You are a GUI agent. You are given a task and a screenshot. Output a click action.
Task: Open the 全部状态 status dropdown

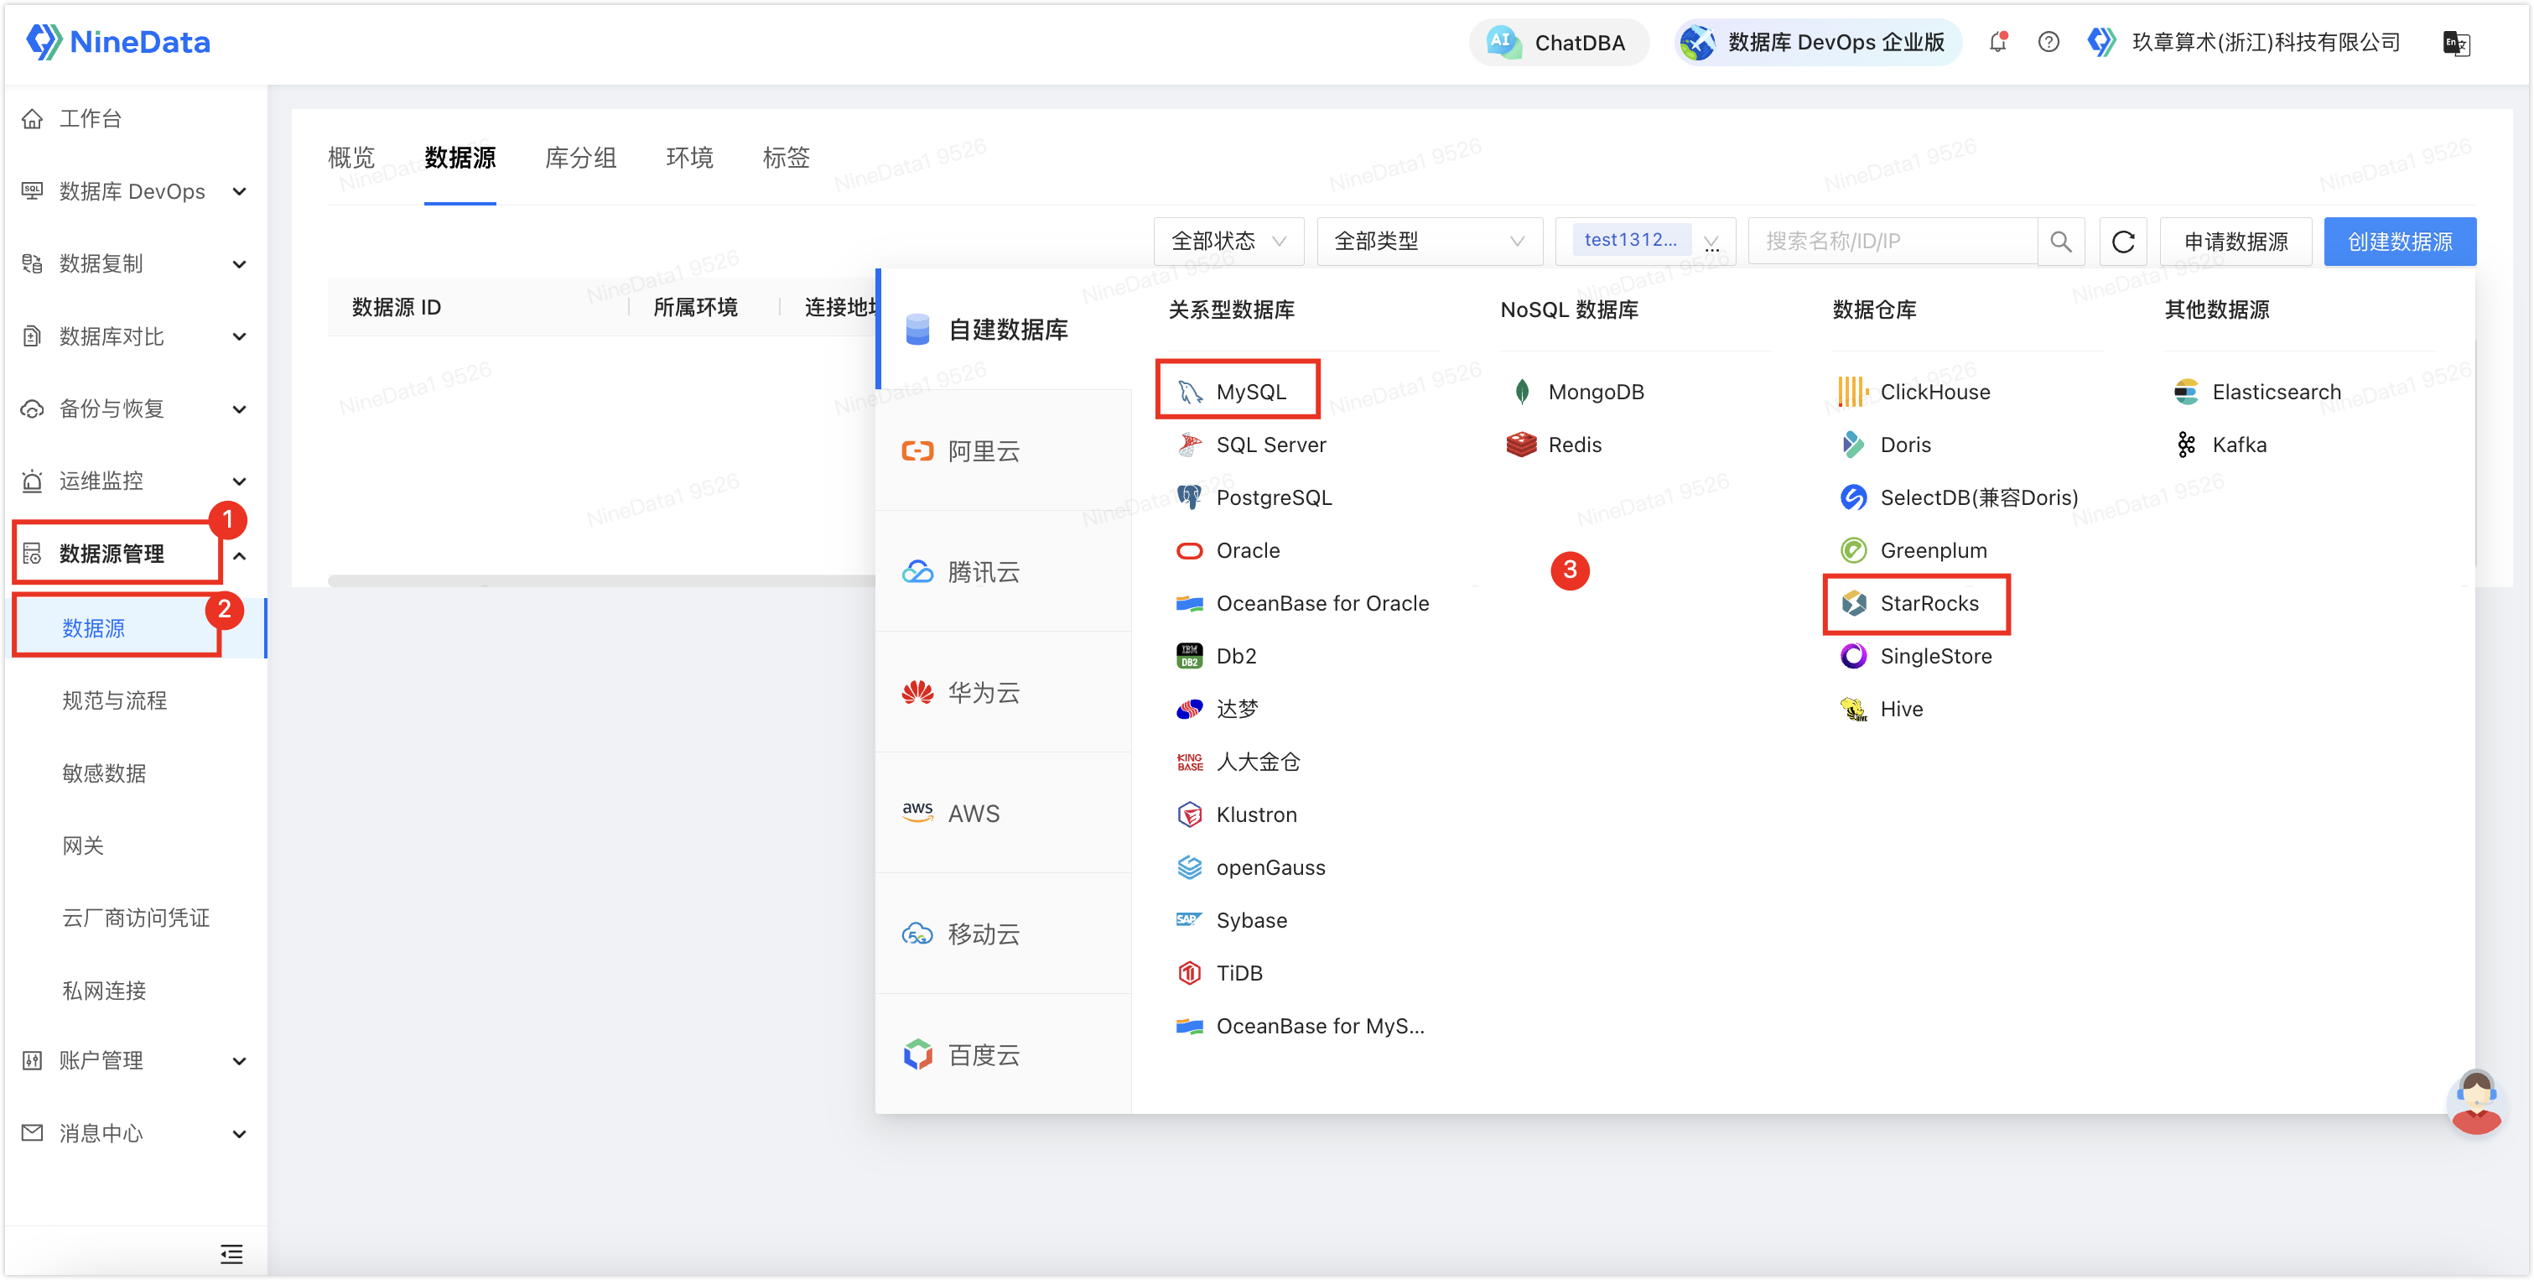pyautogui.click(x=1228, y=241)
